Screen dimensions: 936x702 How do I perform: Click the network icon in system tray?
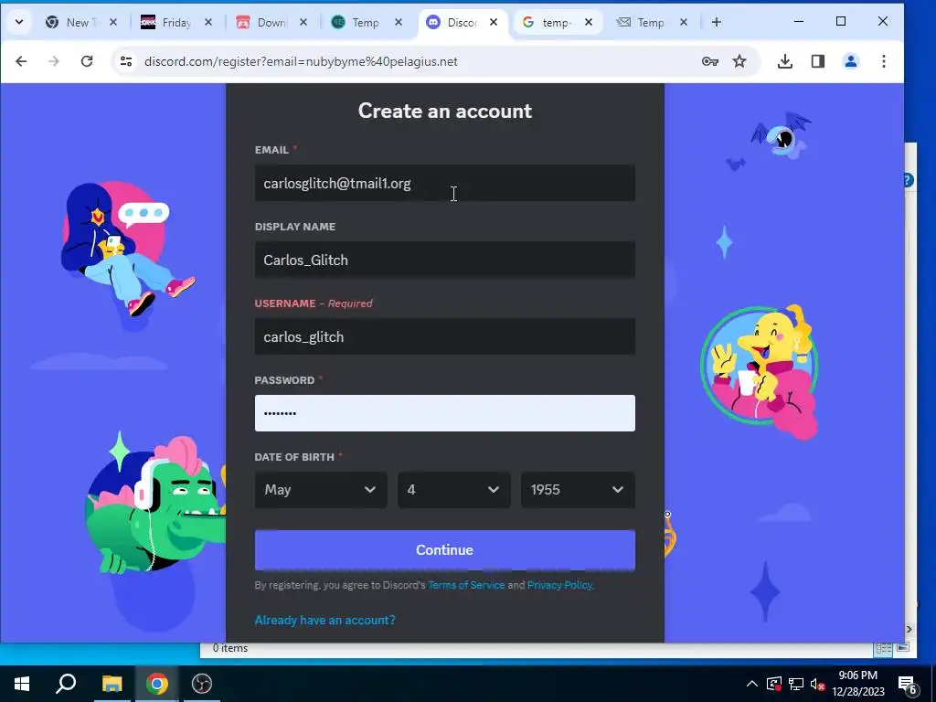pyautogui.click(x=796, y=684)
